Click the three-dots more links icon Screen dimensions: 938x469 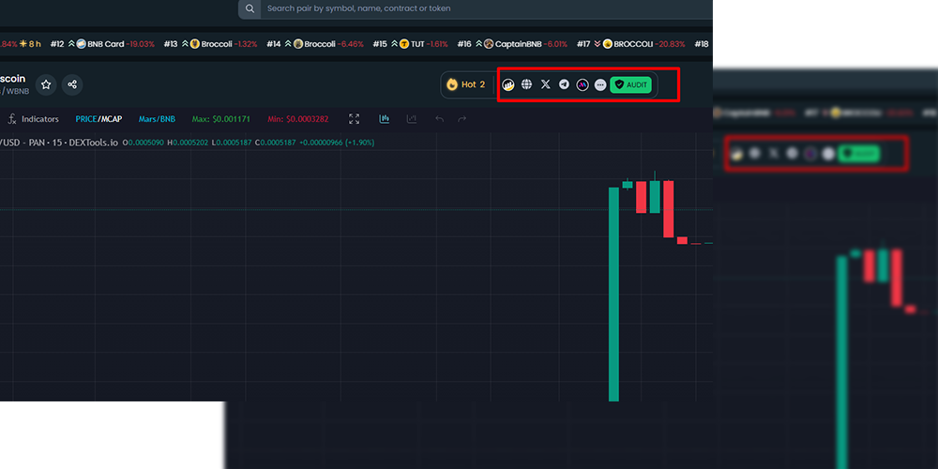[600, 85]
